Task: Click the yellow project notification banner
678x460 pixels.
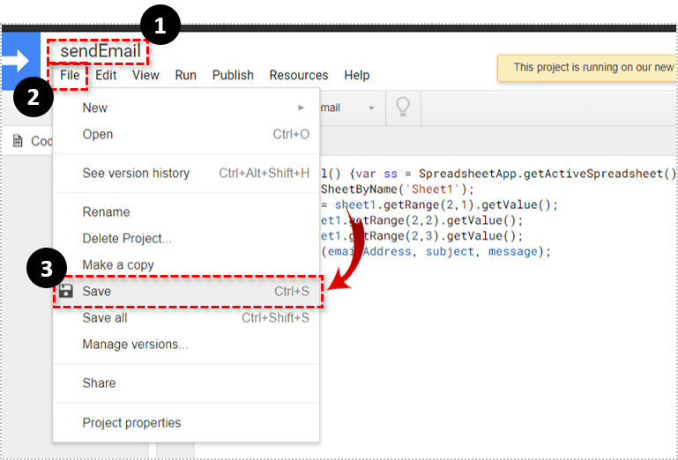Action: (x=586, y=67)
